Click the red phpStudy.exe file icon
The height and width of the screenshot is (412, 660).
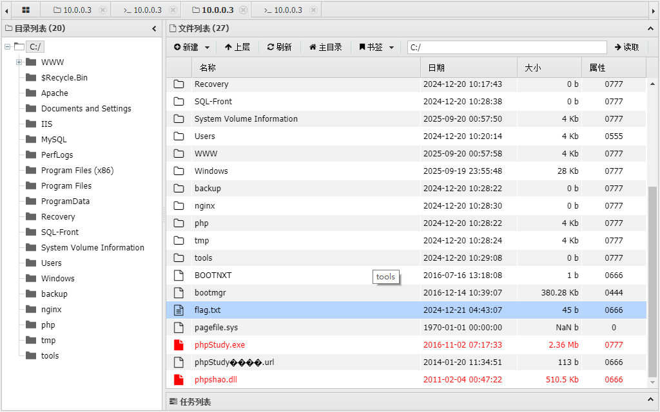[x=179, y=345]
